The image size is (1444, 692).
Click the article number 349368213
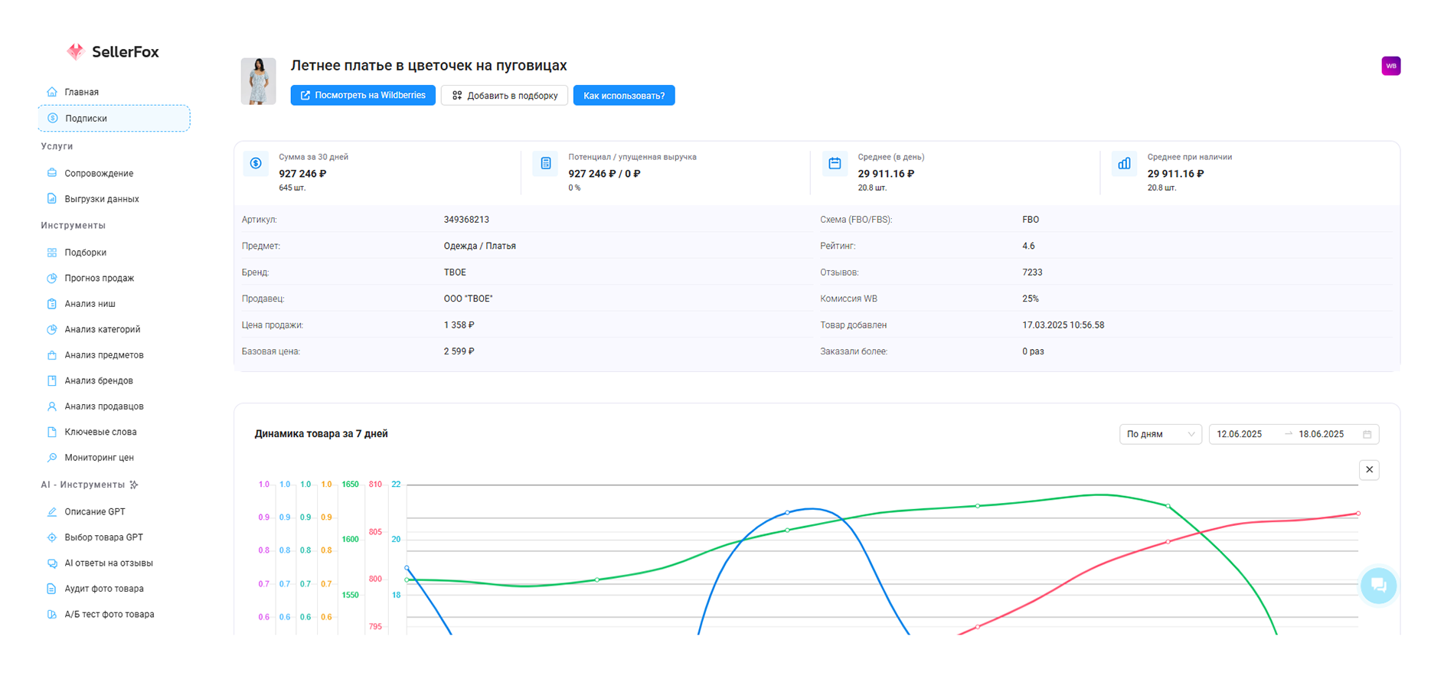coord(466,220)
